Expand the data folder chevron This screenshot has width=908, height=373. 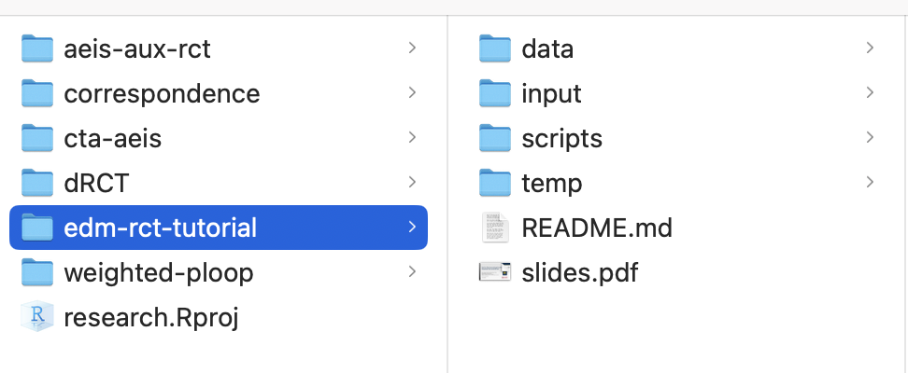click(870, 48)
